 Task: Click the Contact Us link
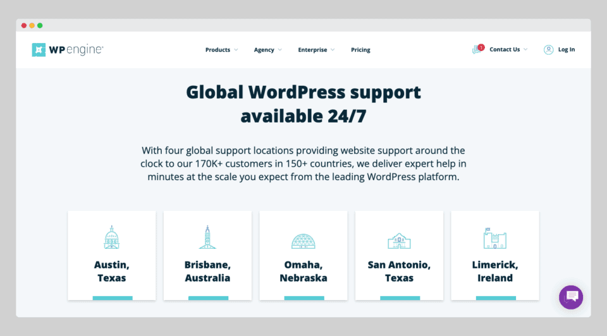[505, 49]
